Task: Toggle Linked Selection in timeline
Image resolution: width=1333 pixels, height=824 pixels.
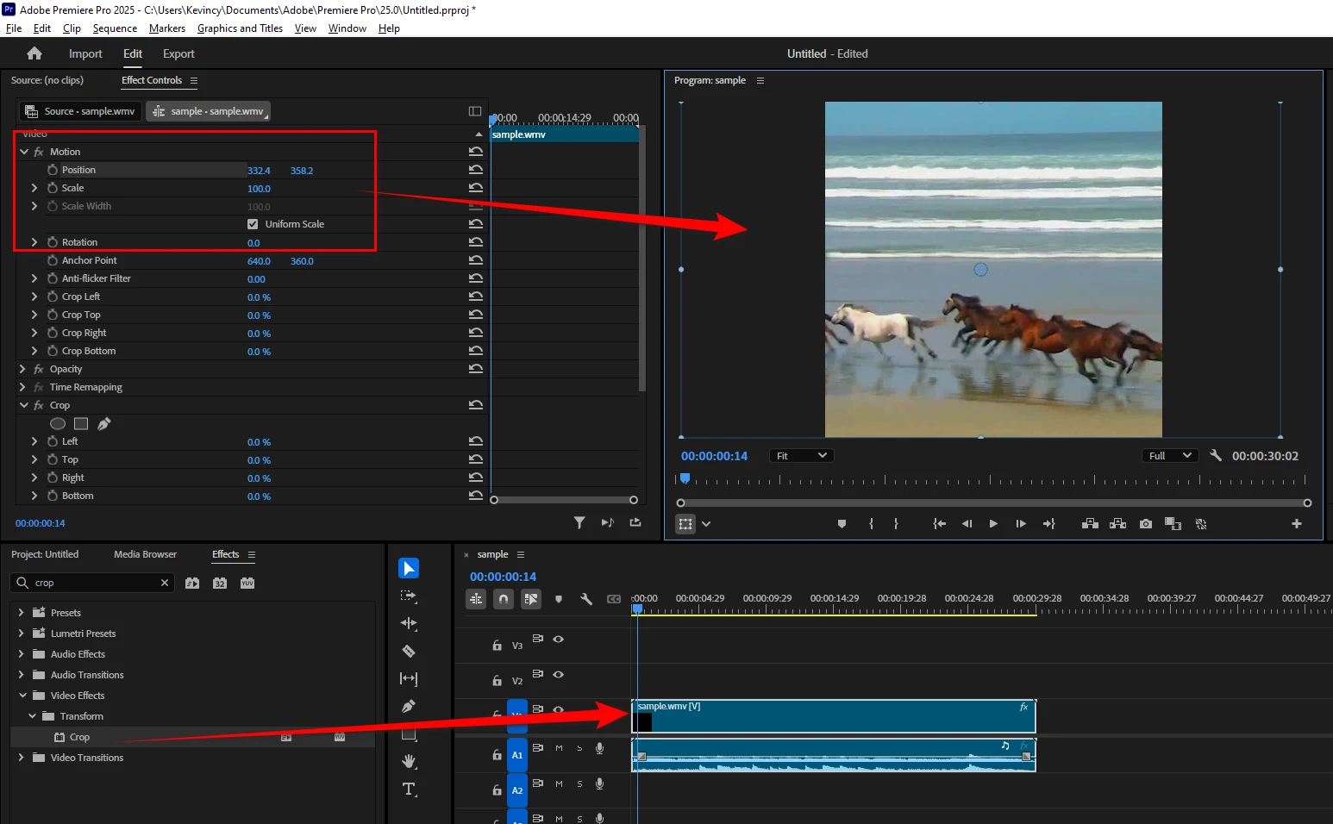Action: tap(531, 599)
